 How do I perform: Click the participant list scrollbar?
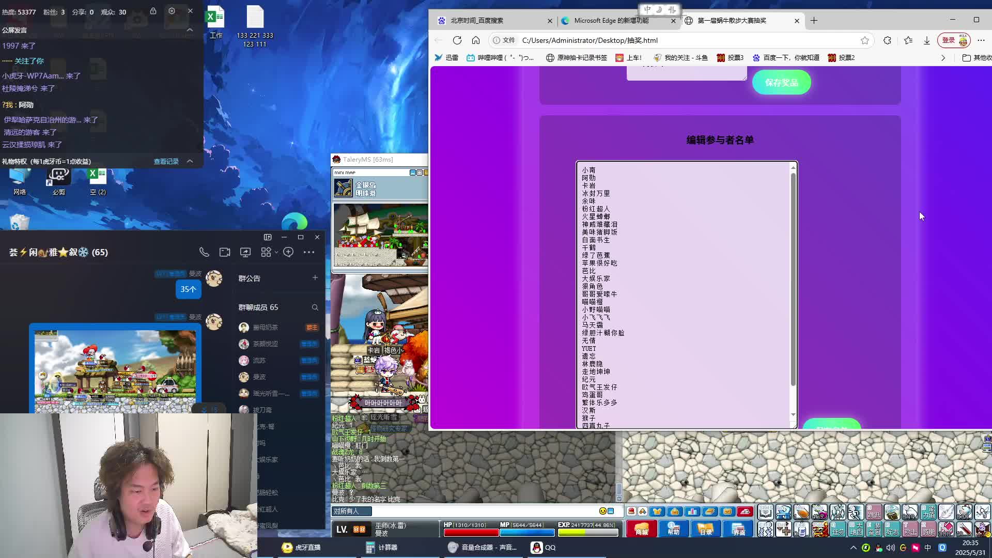coord(793,279)
